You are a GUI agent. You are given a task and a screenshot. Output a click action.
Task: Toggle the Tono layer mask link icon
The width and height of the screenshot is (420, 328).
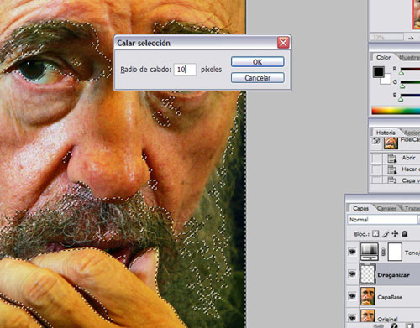tap(383, 252)
